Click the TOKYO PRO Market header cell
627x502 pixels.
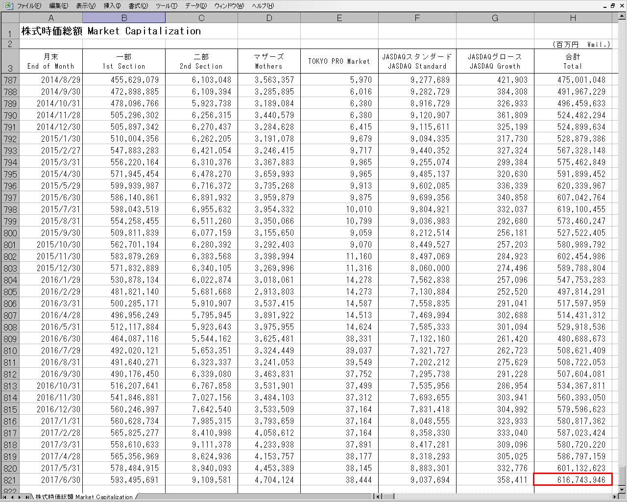click(x=339, y=61)
